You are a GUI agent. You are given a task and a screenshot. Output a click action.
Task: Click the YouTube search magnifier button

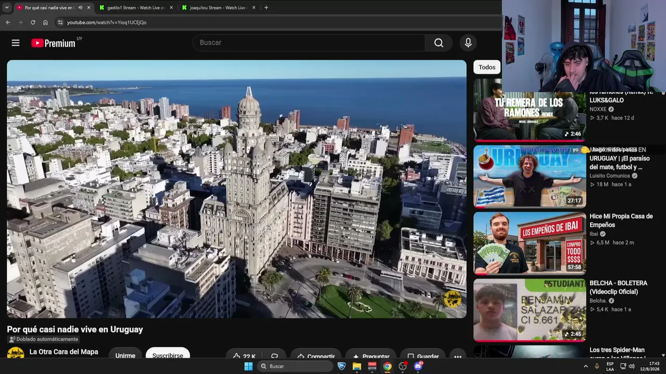click(x=439, y=43)
